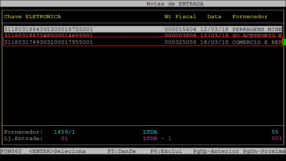Click the date 14/03/18
Image resolution: width=286 pixels, height=161 pixels.
[x=214, y=42]
